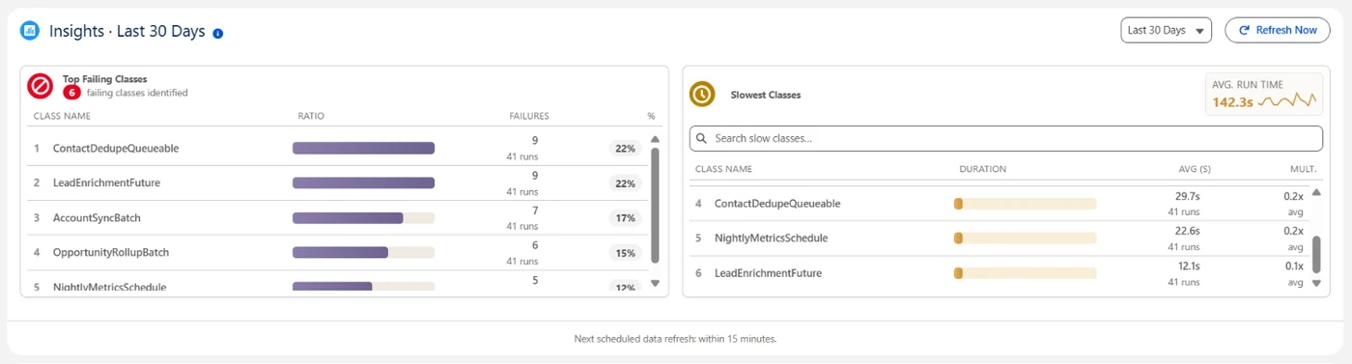The height and width of the screenshot is (364, 1352).
Task: Select AccountSyncBatch row name
Action: [x=97, y=218]
